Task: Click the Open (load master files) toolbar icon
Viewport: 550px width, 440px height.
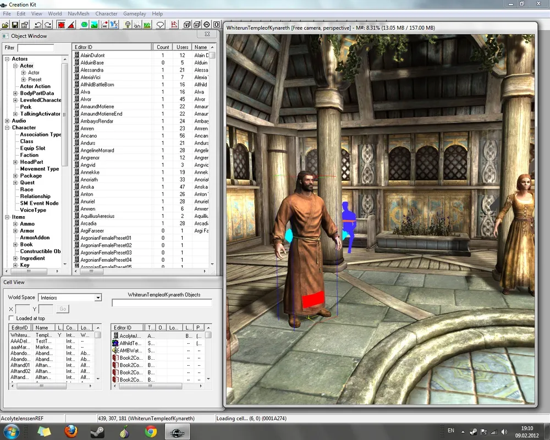Action: [x=5, y=25]
